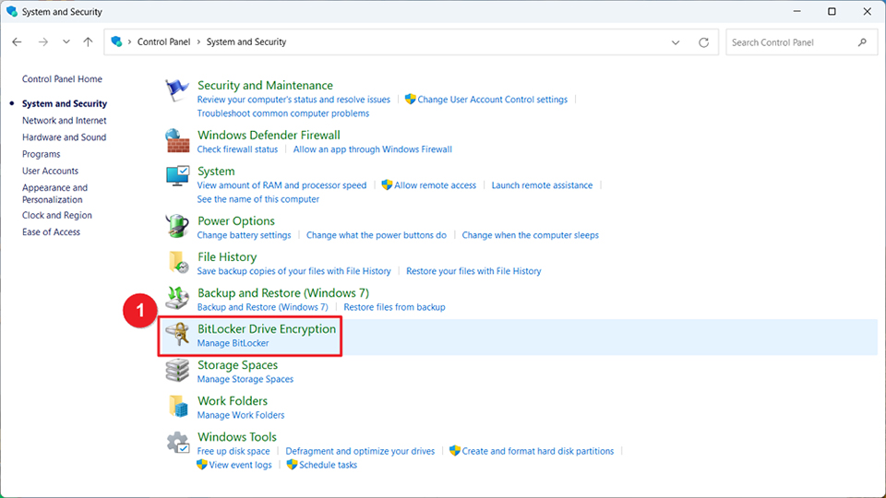The width and height of the screenshot is (886, 498).
Task: Click the Storage Spaces drives icon
Action: pyautogui.click(x=177, y=371)
